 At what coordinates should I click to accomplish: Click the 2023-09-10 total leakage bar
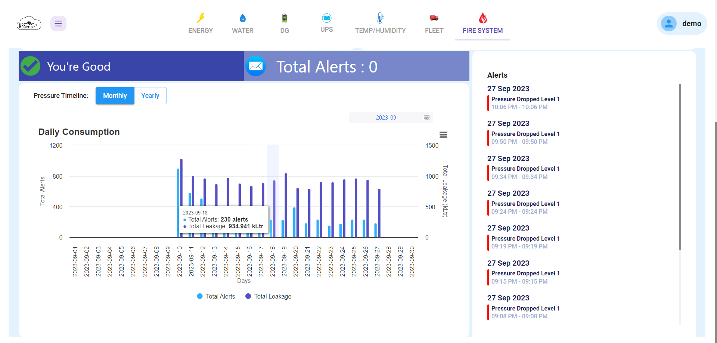point(181,198)
